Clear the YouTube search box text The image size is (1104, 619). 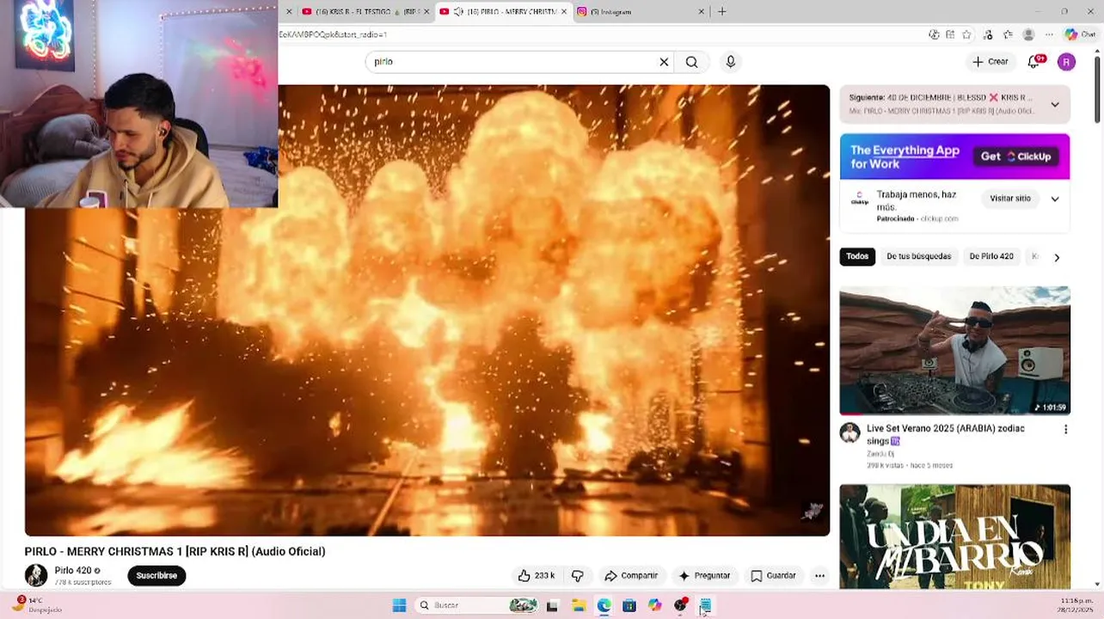coord(664,62)
